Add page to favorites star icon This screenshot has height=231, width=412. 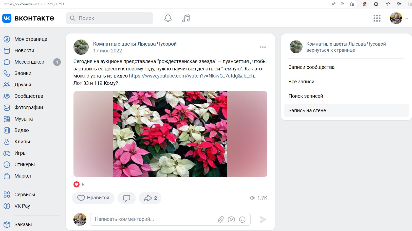tap(352, 4)
